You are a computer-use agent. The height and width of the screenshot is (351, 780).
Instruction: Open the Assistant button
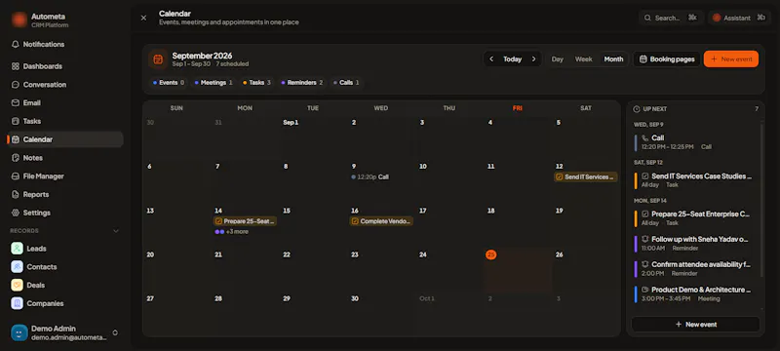click(739, 18)
